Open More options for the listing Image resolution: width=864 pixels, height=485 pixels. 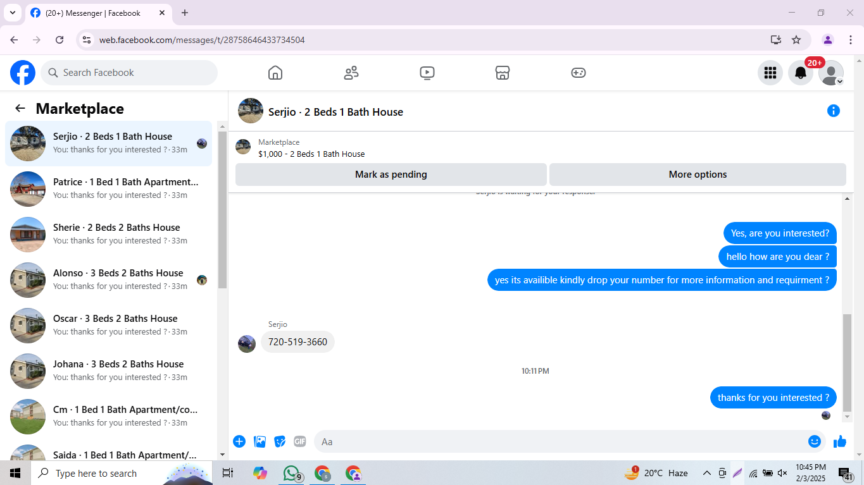(698, 175)
